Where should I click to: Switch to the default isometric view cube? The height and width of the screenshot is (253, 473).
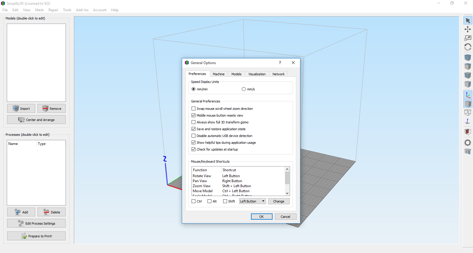click(468, 58)
